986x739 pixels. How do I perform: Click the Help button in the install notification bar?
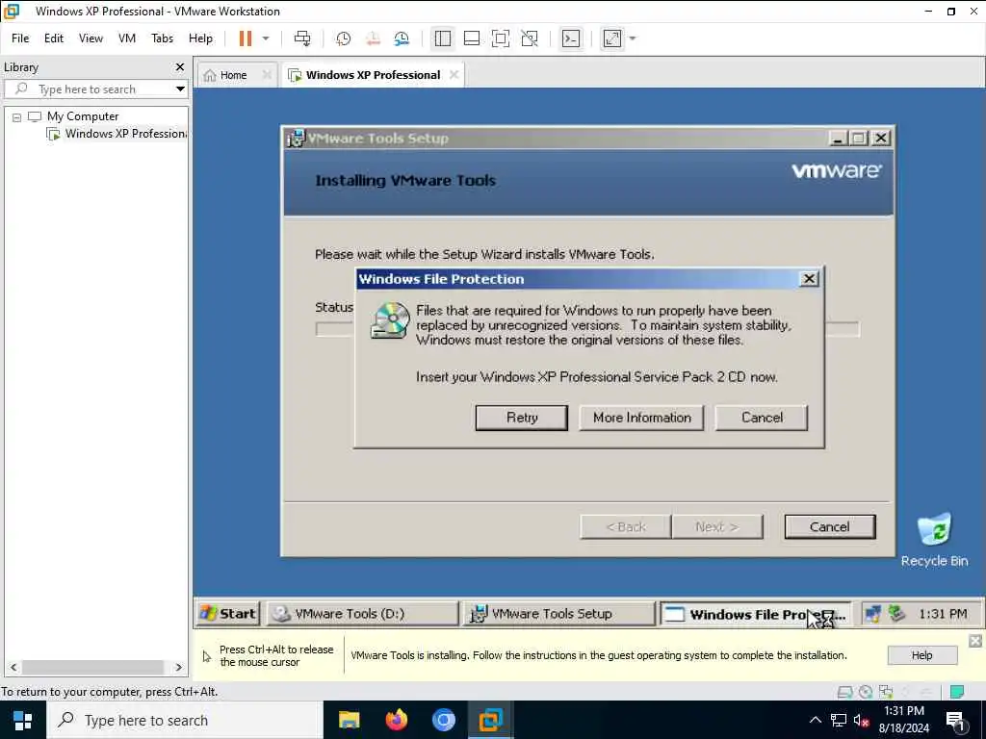(921, 655)
